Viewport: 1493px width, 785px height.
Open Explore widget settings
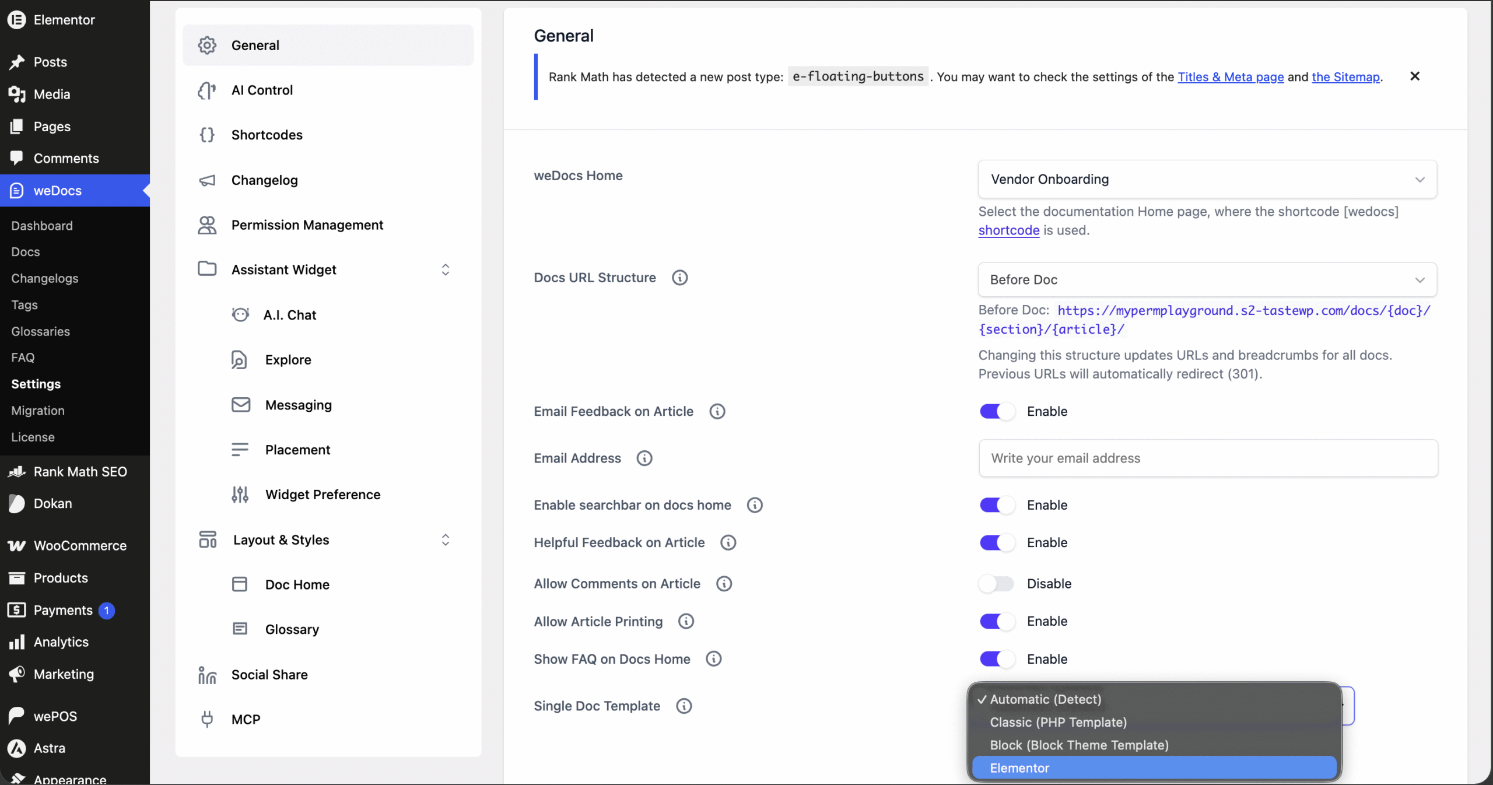click(x=288, y=360)
